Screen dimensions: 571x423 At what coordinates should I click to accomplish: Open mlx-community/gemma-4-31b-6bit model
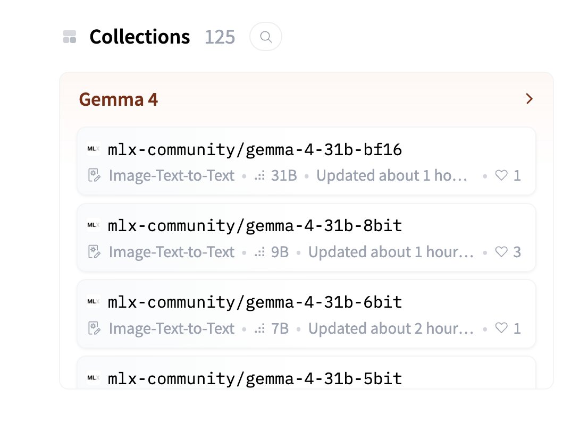point(255,302)
